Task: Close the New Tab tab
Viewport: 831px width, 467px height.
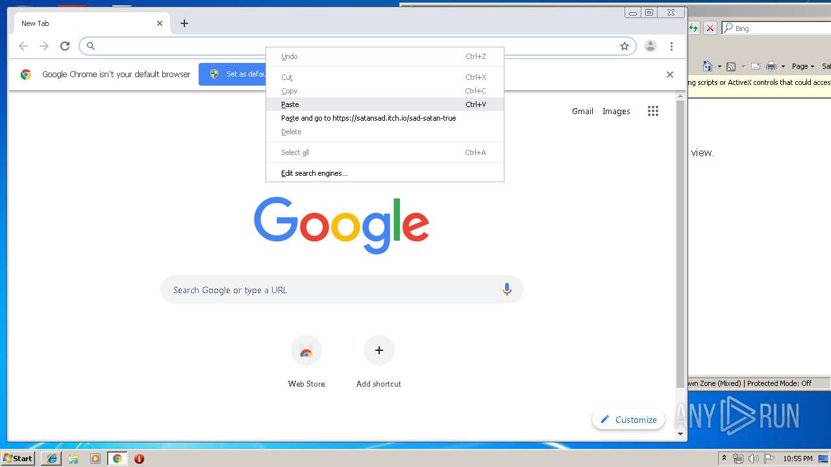Action: pyautogui.click(x=160, y=23)
